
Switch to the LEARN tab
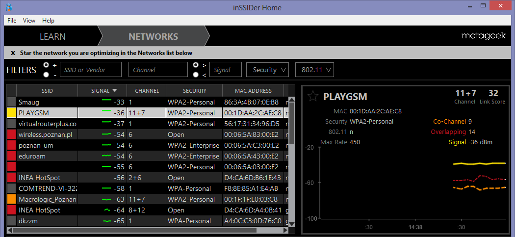click(x=52, y=36)
